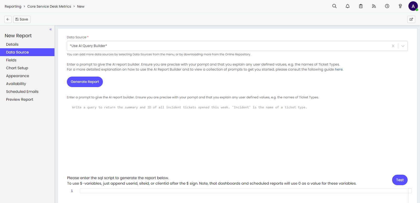Open report in new window icon
Screen dimensions: 420x203
(411, 19)
